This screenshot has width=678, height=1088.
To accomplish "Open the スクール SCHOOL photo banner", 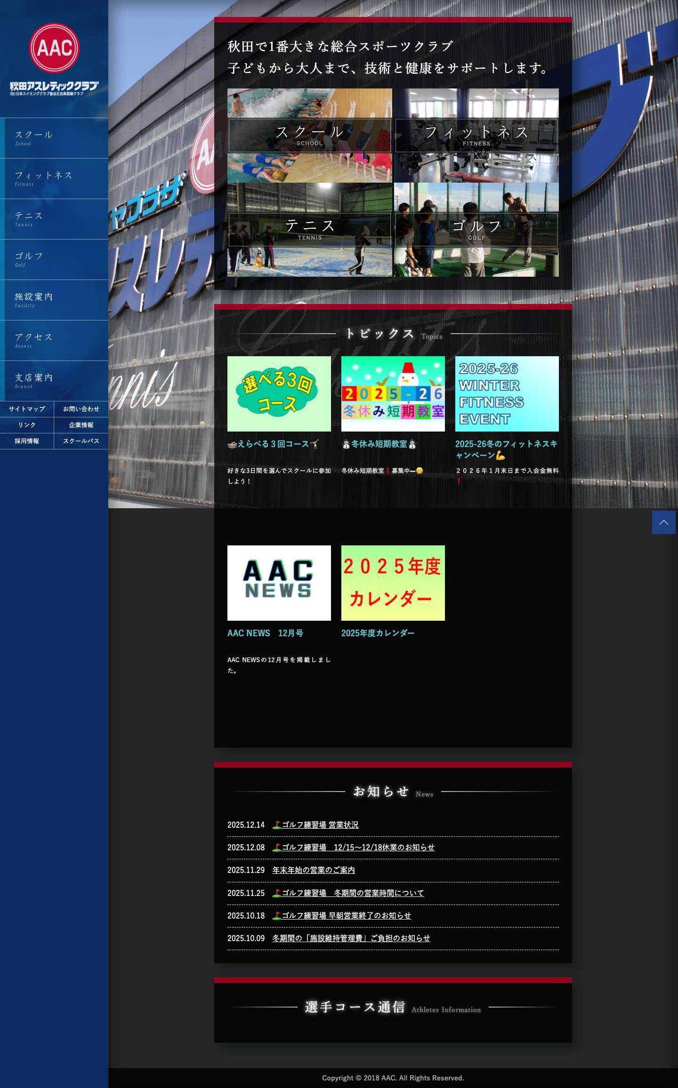I will [310, 136].
